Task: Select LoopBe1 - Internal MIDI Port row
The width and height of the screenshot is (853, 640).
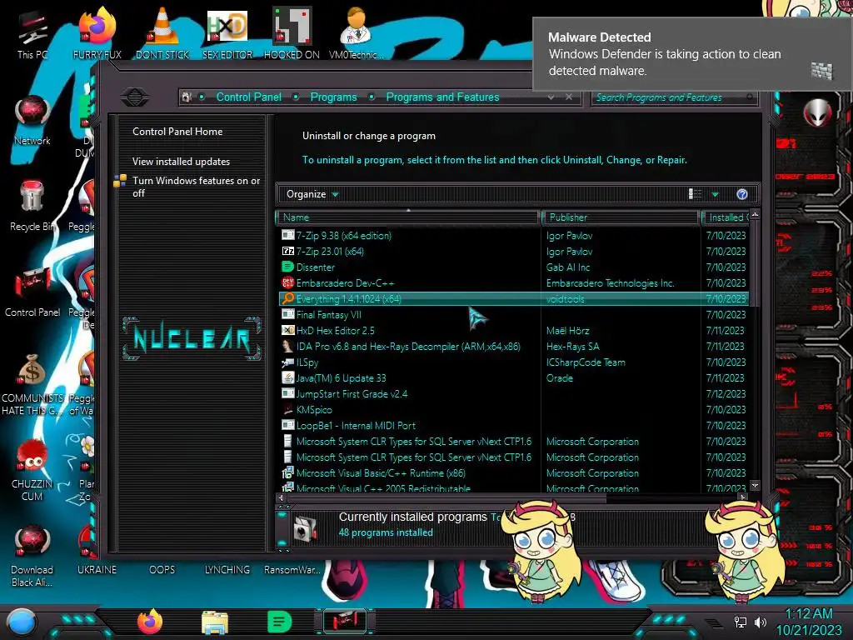Action: (x=513, y=425)
